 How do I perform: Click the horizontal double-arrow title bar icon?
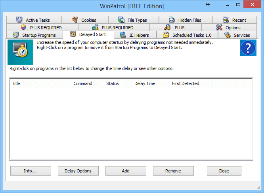coord(208,4)
